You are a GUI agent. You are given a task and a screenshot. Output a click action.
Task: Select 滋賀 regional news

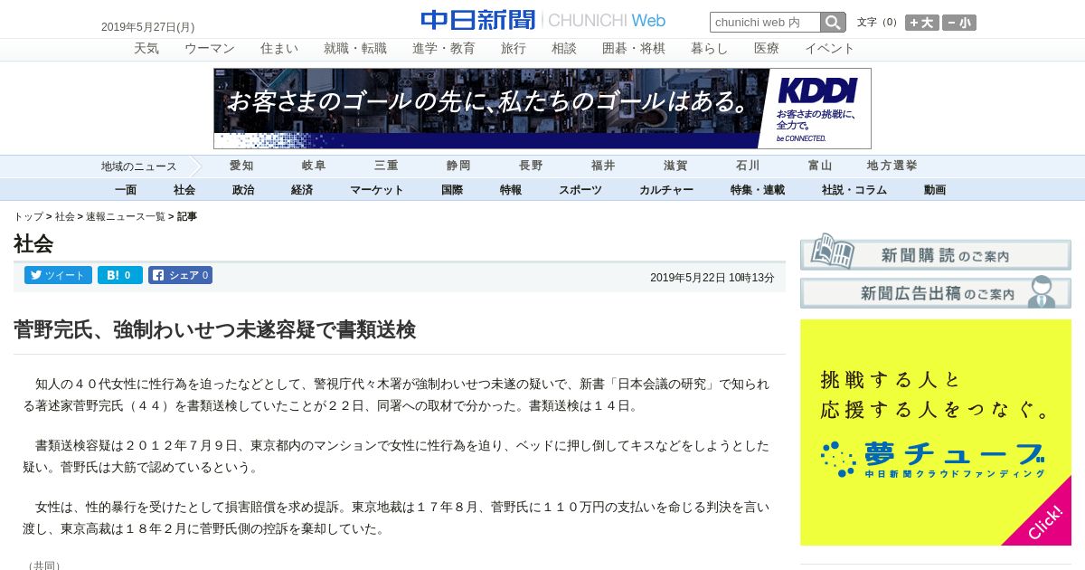675,166
